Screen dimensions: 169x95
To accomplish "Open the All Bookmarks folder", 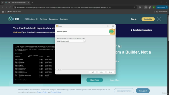I will click(x=162, y=12).
